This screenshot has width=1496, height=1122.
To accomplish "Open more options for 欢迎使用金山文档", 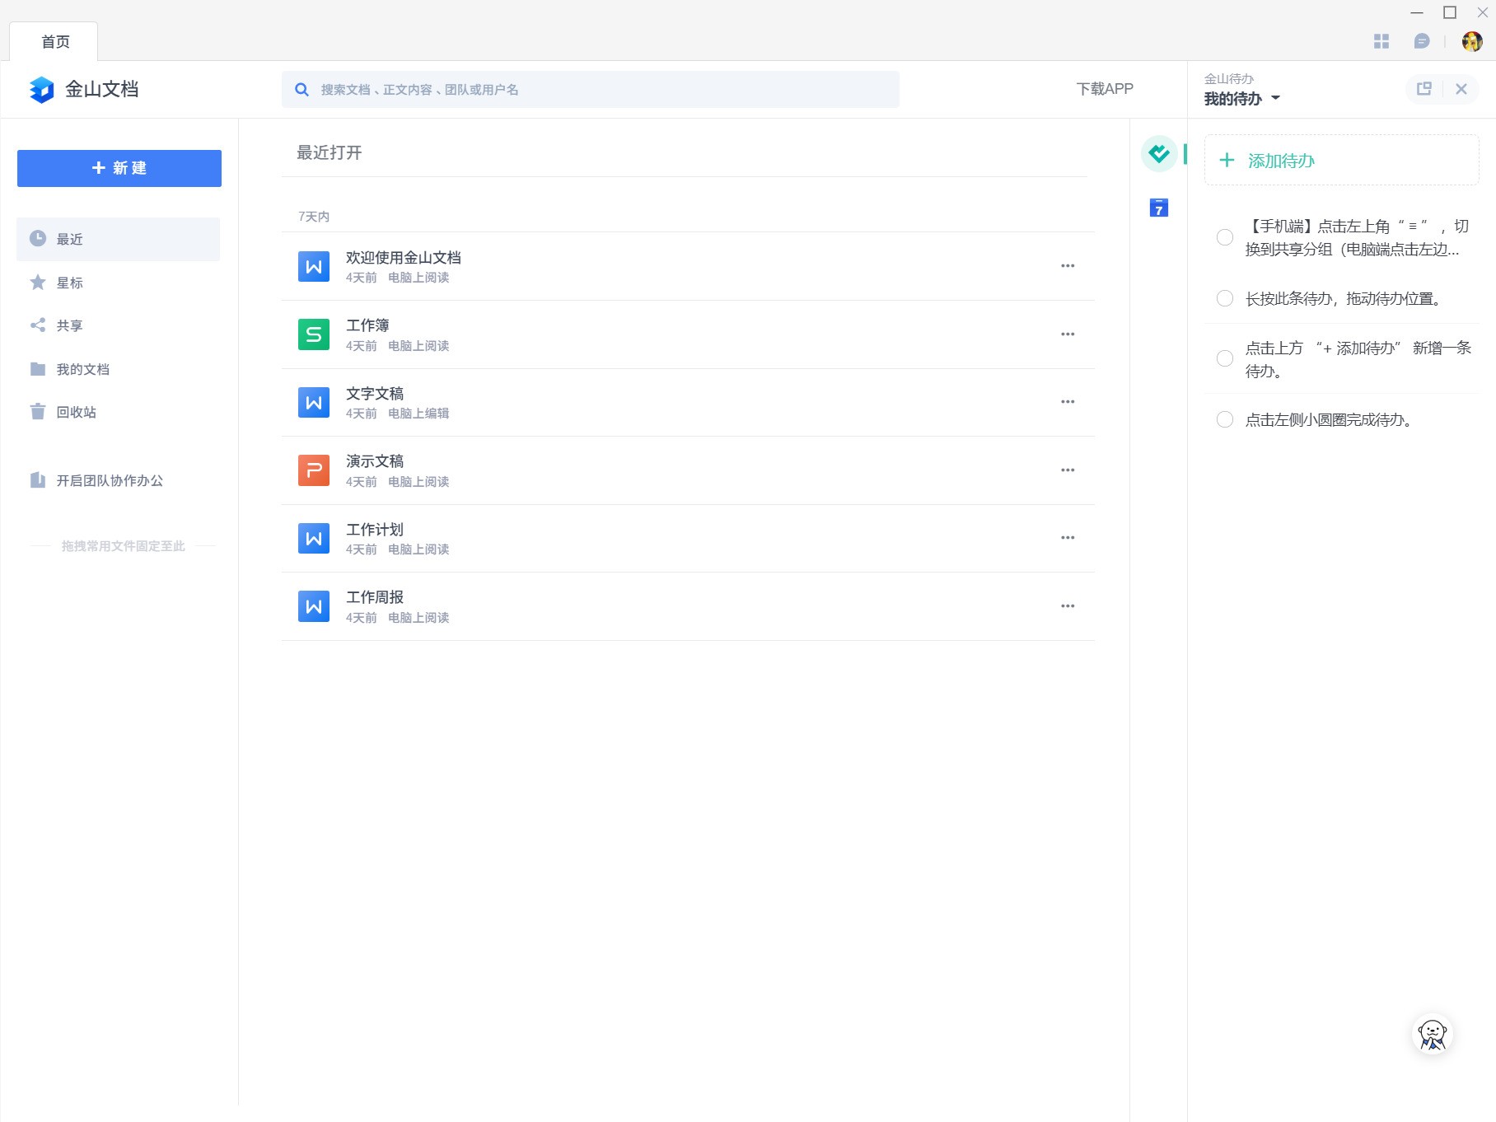I will [1068, 266].
